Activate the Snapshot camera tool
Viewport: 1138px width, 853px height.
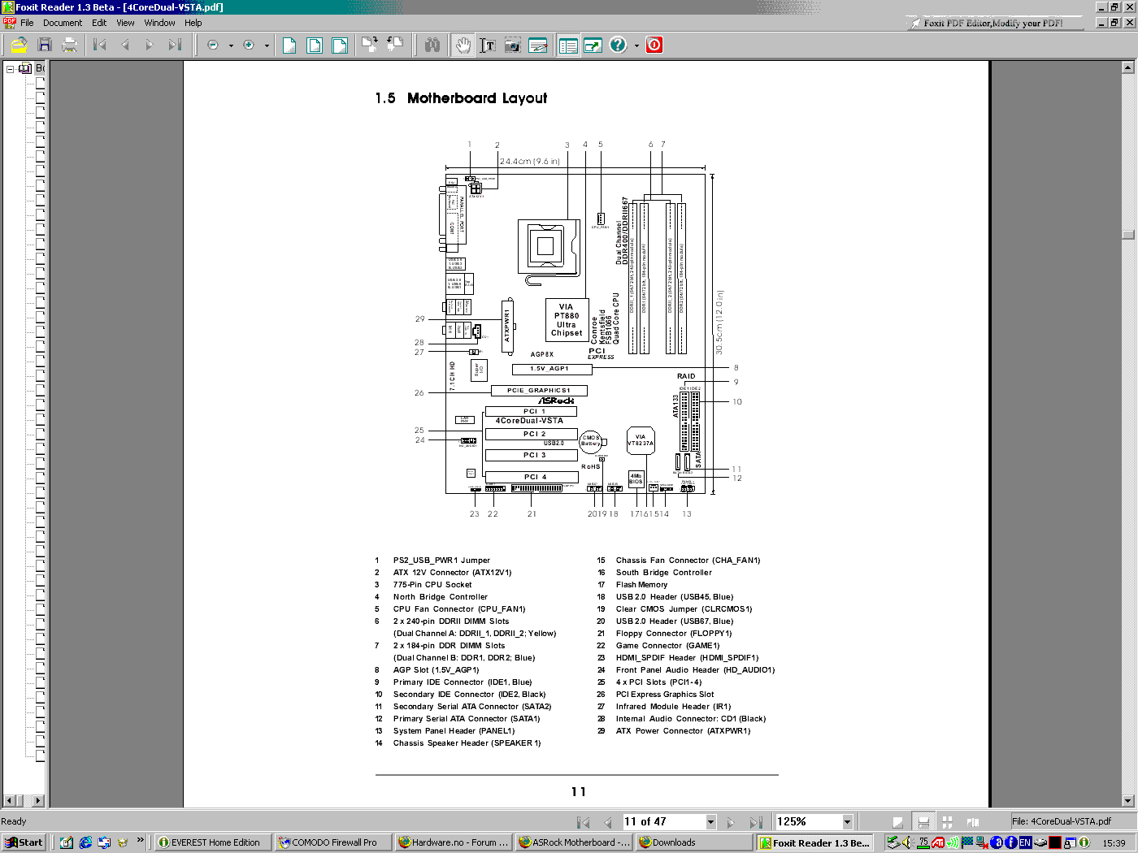512,45
